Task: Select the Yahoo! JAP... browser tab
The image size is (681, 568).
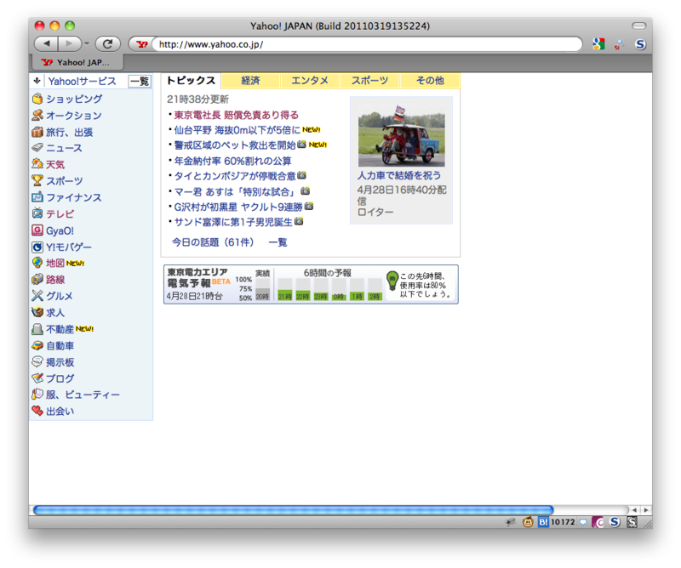Action: click(x=77, y=62)
